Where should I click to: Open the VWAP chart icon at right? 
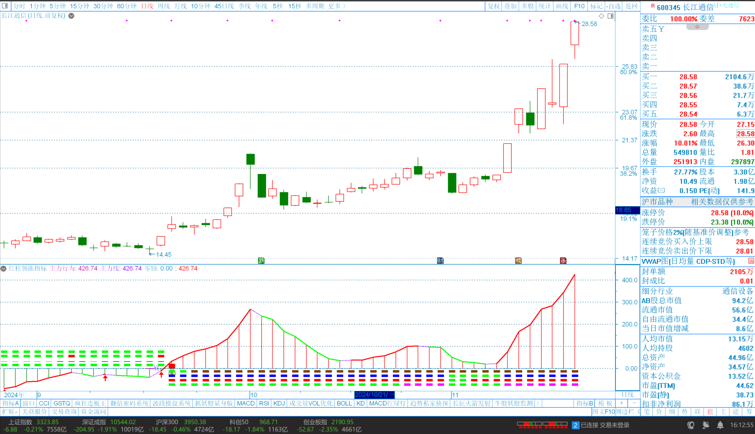[750, 261]
